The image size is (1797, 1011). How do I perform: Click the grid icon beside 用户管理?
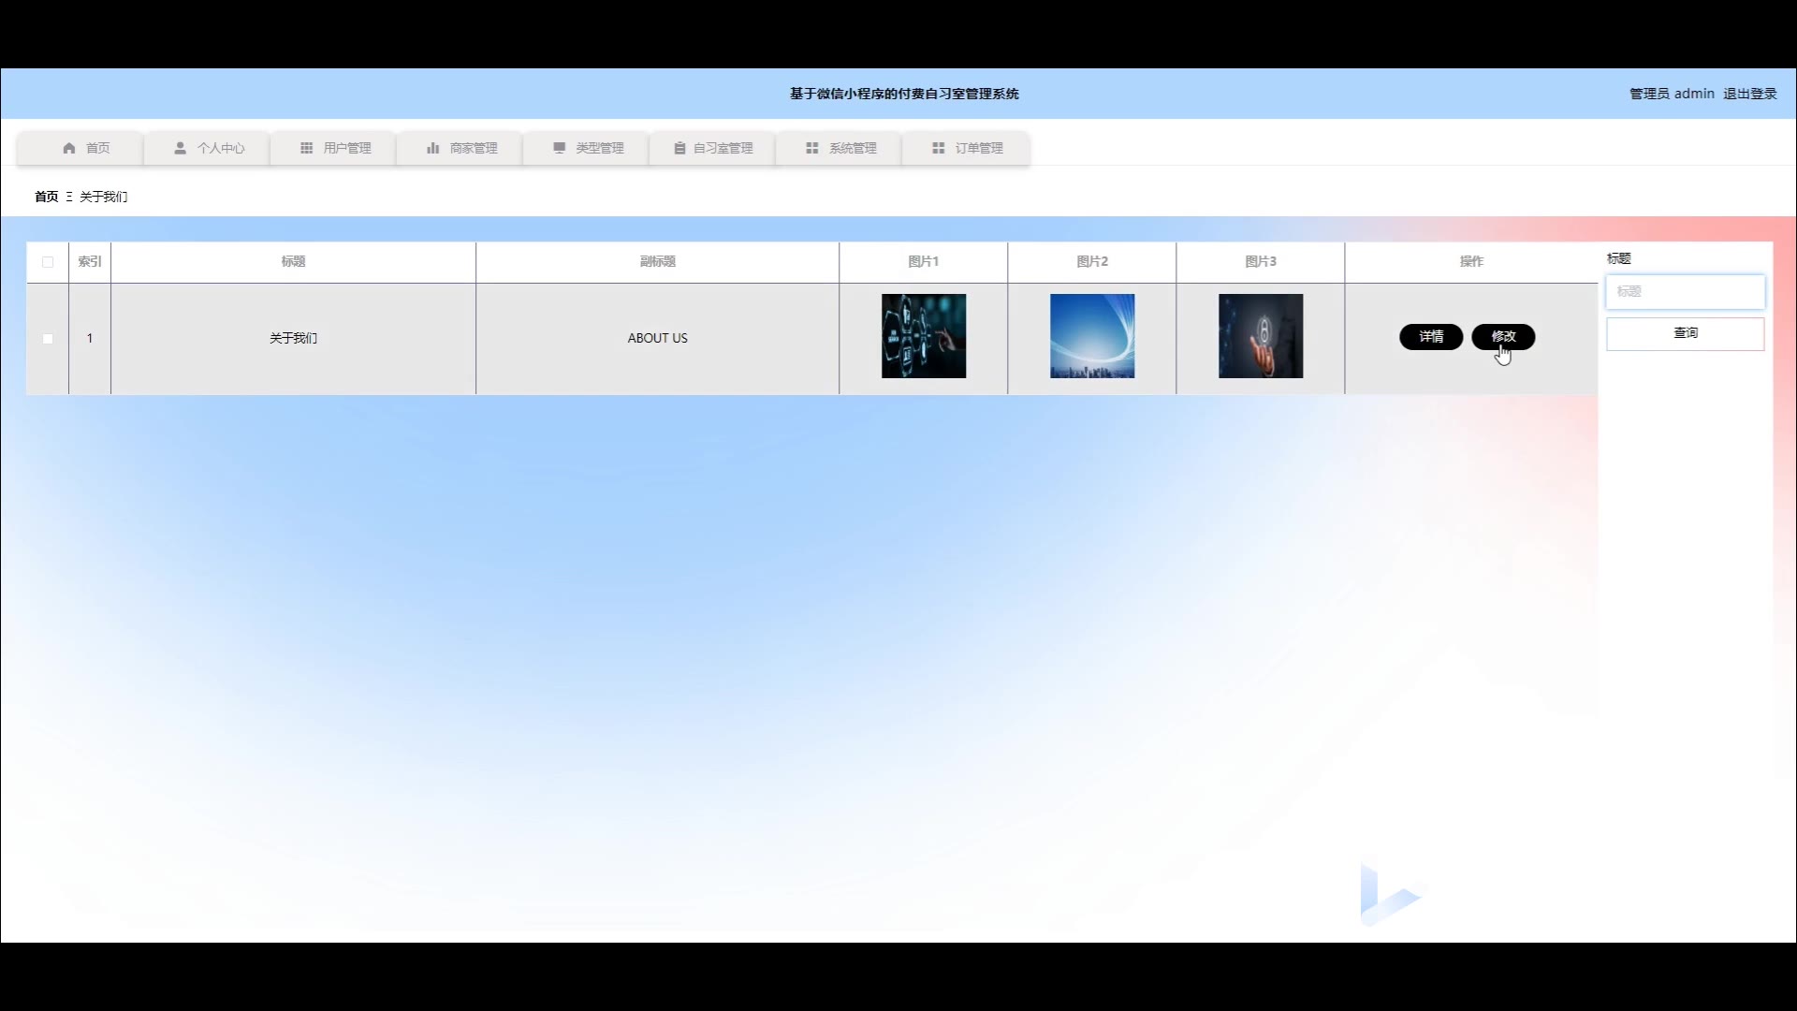coord(306,148)
